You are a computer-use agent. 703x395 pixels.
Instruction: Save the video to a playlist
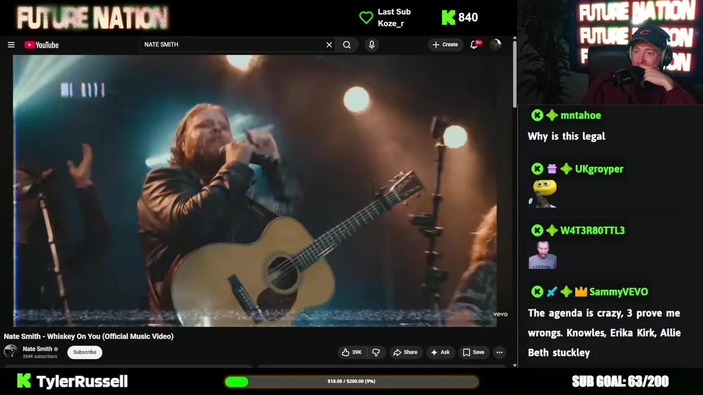pyautogui.click(x=473, y=352)
